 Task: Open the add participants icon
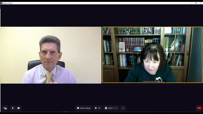pyautogui.click(x=5, y=108)
